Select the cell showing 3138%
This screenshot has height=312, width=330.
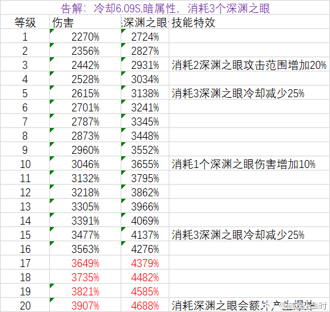click(145, 92)
